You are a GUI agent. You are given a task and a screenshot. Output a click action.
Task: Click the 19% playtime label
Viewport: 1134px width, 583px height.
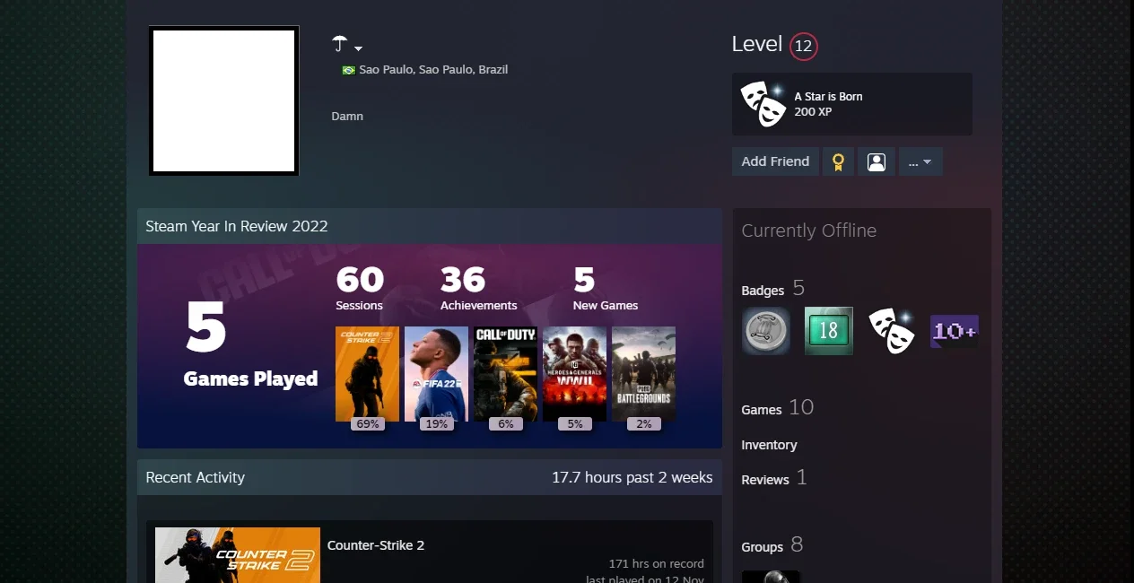pyautogui.click(x=437, y=424)
